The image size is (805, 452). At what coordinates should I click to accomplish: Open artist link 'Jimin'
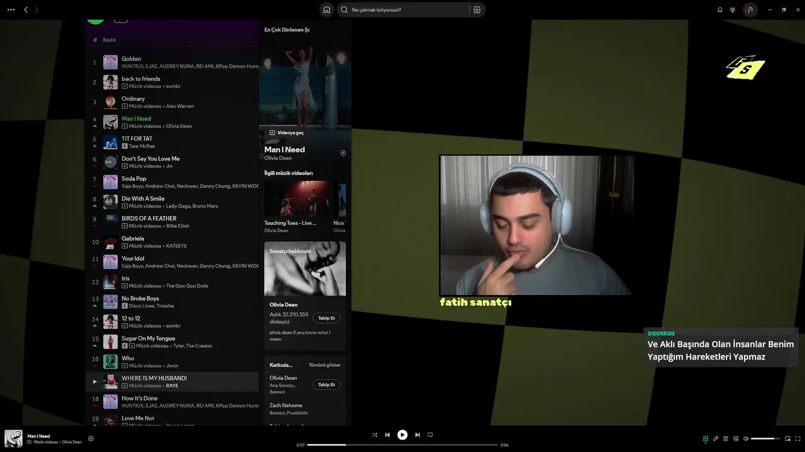point(172,365)
